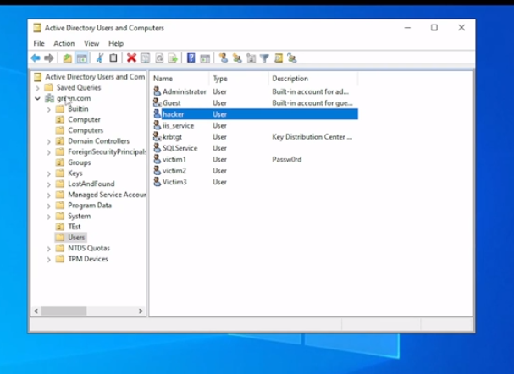This screenshot has width=514, height=374.
Task: Expand the Domain Controllers node
Action: (x=49, y=141)
